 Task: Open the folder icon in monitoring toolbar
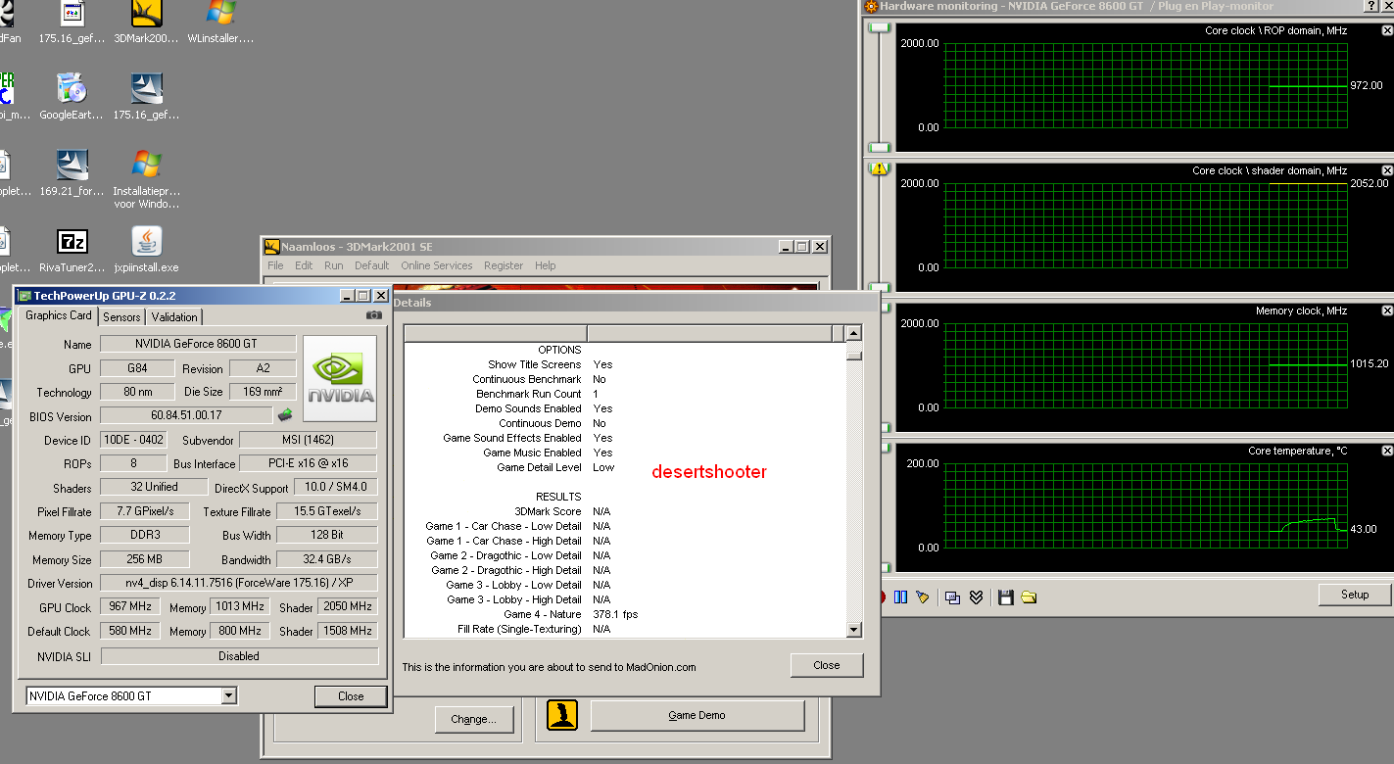[x=1029, y=597]
